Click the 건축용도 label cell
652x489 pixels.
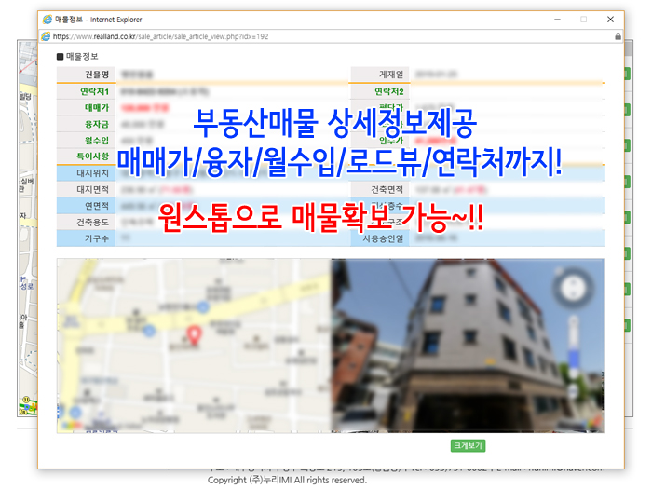coord(86,223)
